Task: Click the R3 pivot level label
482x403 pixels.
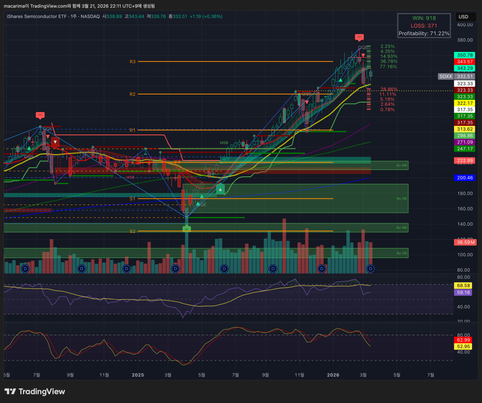Action: pyautogui.click(x=133, y=61)
